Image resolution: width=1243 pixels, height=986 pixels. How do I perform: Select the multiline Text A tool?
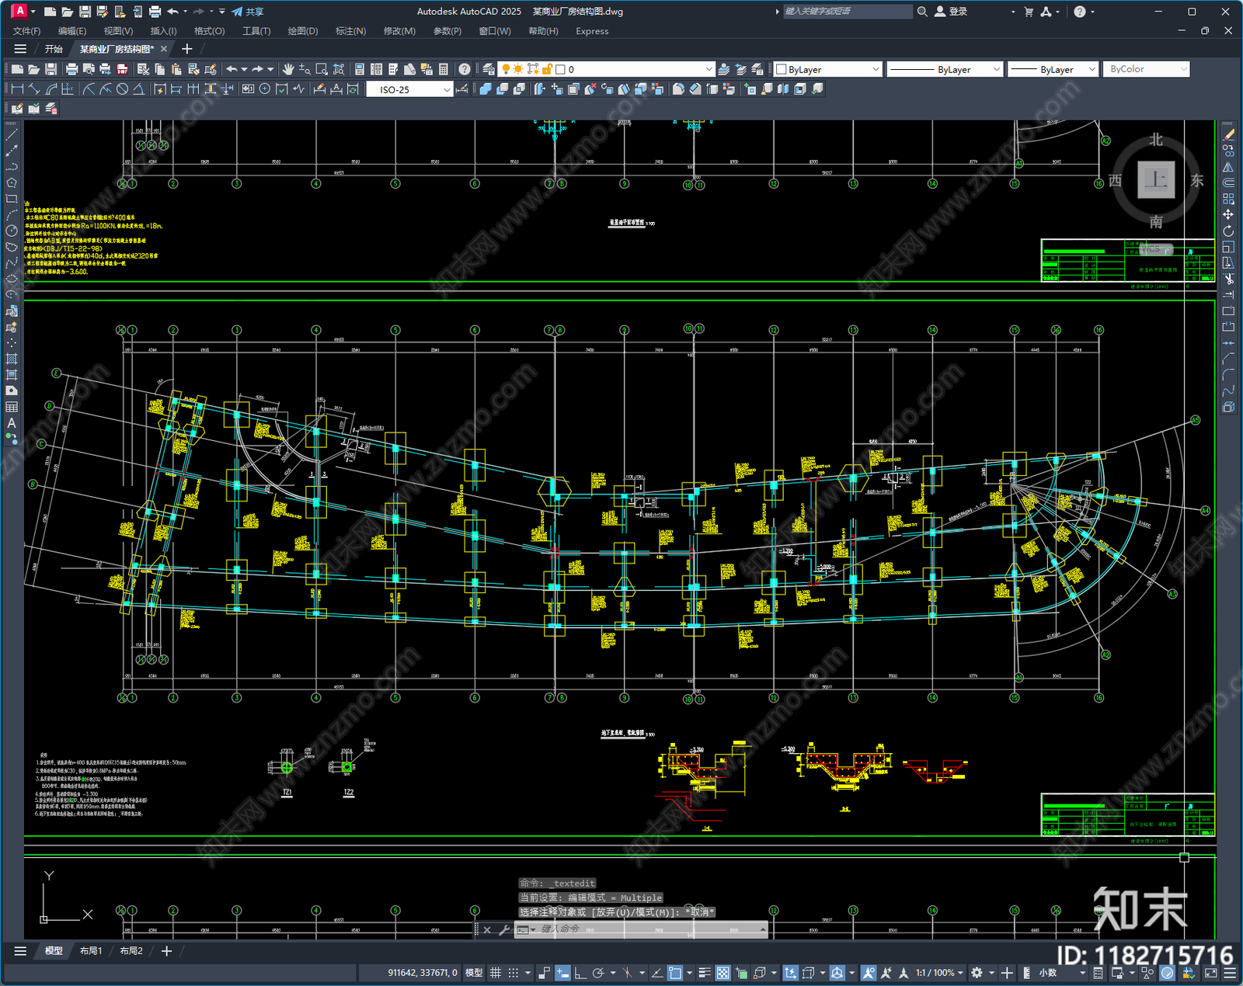(x=12, y=423)
